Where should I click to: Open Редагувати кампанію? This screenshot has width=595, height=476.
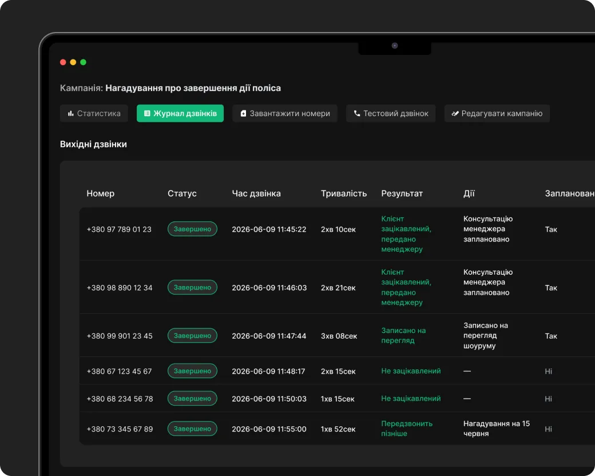point(497,113)
